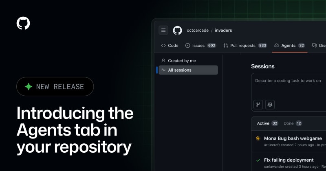Click the branch selector button
Screen dimensions: 326x171
coord(258,105)
